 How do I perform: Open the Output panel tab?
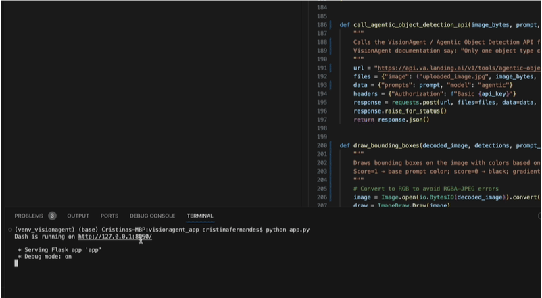[78, 216]
